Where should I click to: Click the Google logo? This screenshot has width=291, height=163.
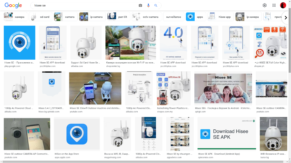click(x=13, y=5)
